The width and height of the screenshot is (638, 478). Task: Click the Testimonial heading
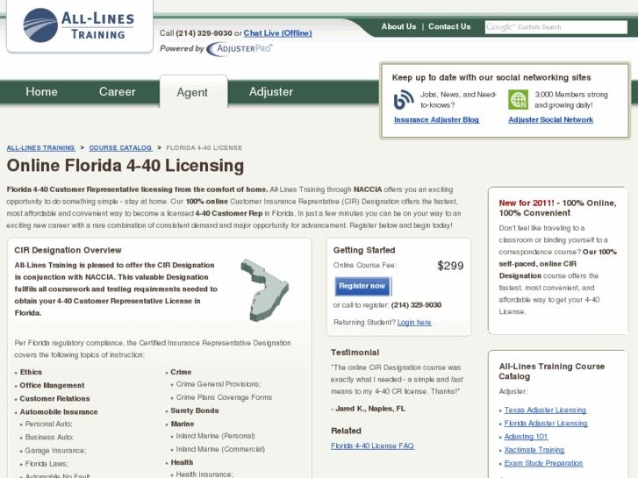(355, 353)
